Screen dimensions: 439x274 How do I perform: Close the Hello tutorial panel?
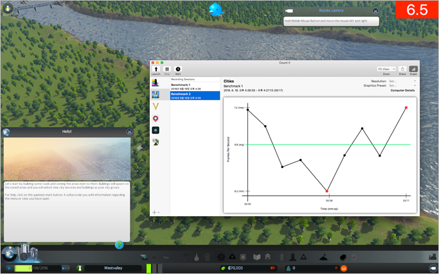pyautogui.click(x=129, y=132)
